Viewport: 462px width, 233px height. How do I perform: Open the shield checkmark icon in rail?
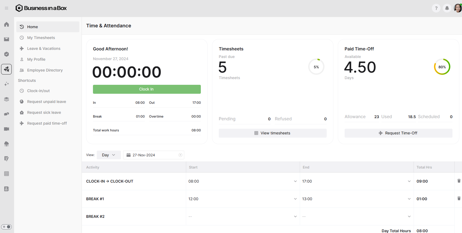[x=7, y=54]
